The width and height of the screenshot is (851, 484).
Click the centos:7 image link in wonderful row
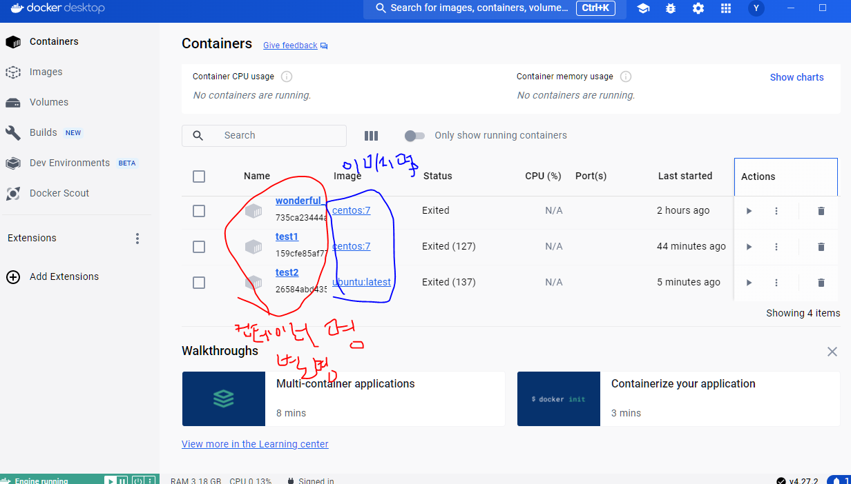352,210
